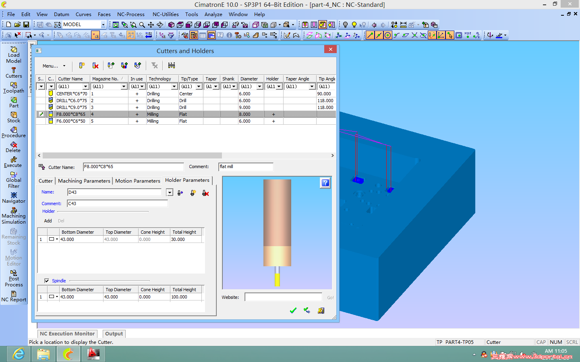This screenshot has height=362, width=580.
Task: Open the Output panel tab
Action: (x=114, y=334)
